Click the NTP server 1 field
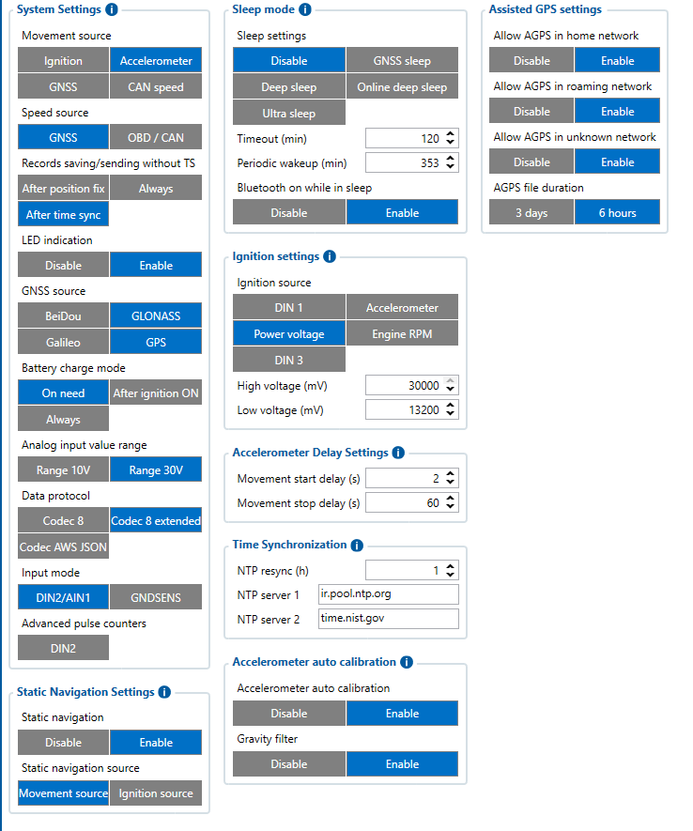693x831 pixels. pyautogui.click(x=389, y=594)
